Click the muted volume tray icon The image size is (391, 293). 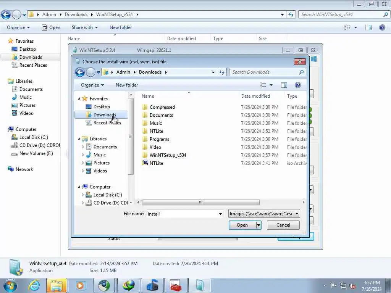[x=352, y=286]
